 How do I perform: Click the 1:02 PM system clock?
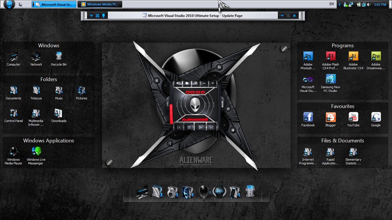[x=380, y=5]
